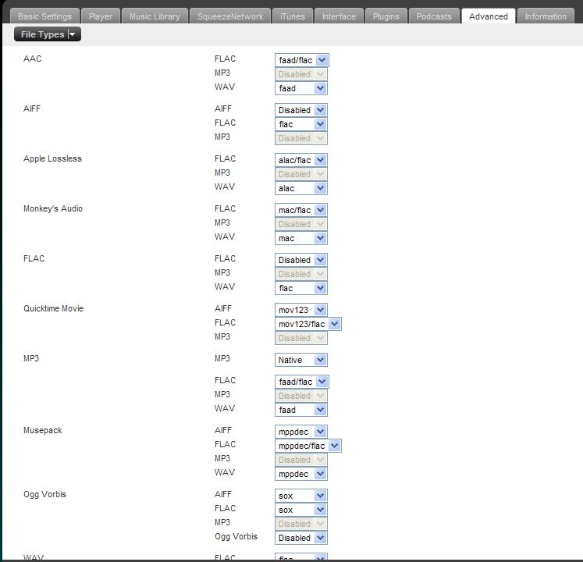Screen dimensions: 583x562
Task: Open the iTunes settings tab
Action: coord(293,16)
